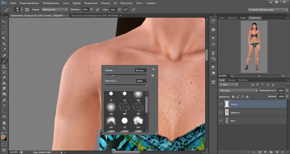The width and height of the screenshot is (290, 154).
Task: Hide the Слой 1 layer
Action: 221,104
